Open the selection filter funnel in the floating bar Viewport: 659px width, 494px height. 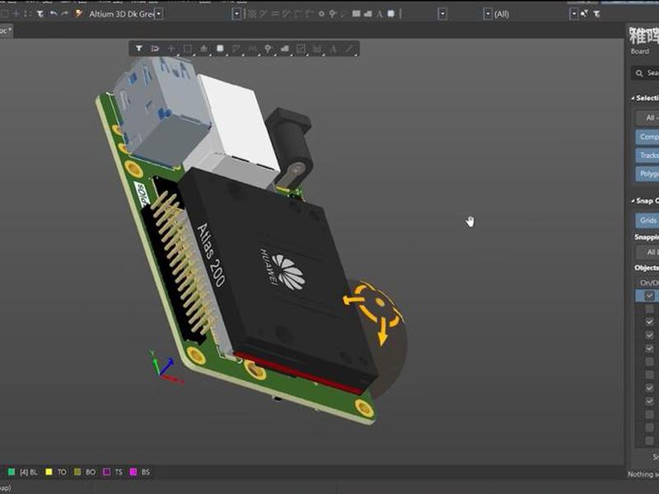click(138, 49)
